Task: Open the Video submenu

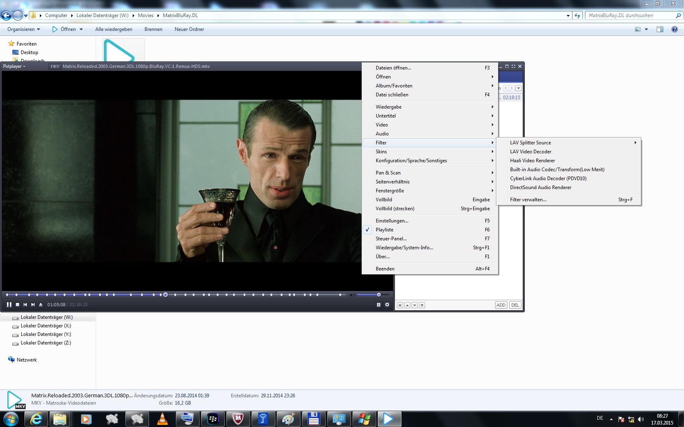Action: (430, 125)
